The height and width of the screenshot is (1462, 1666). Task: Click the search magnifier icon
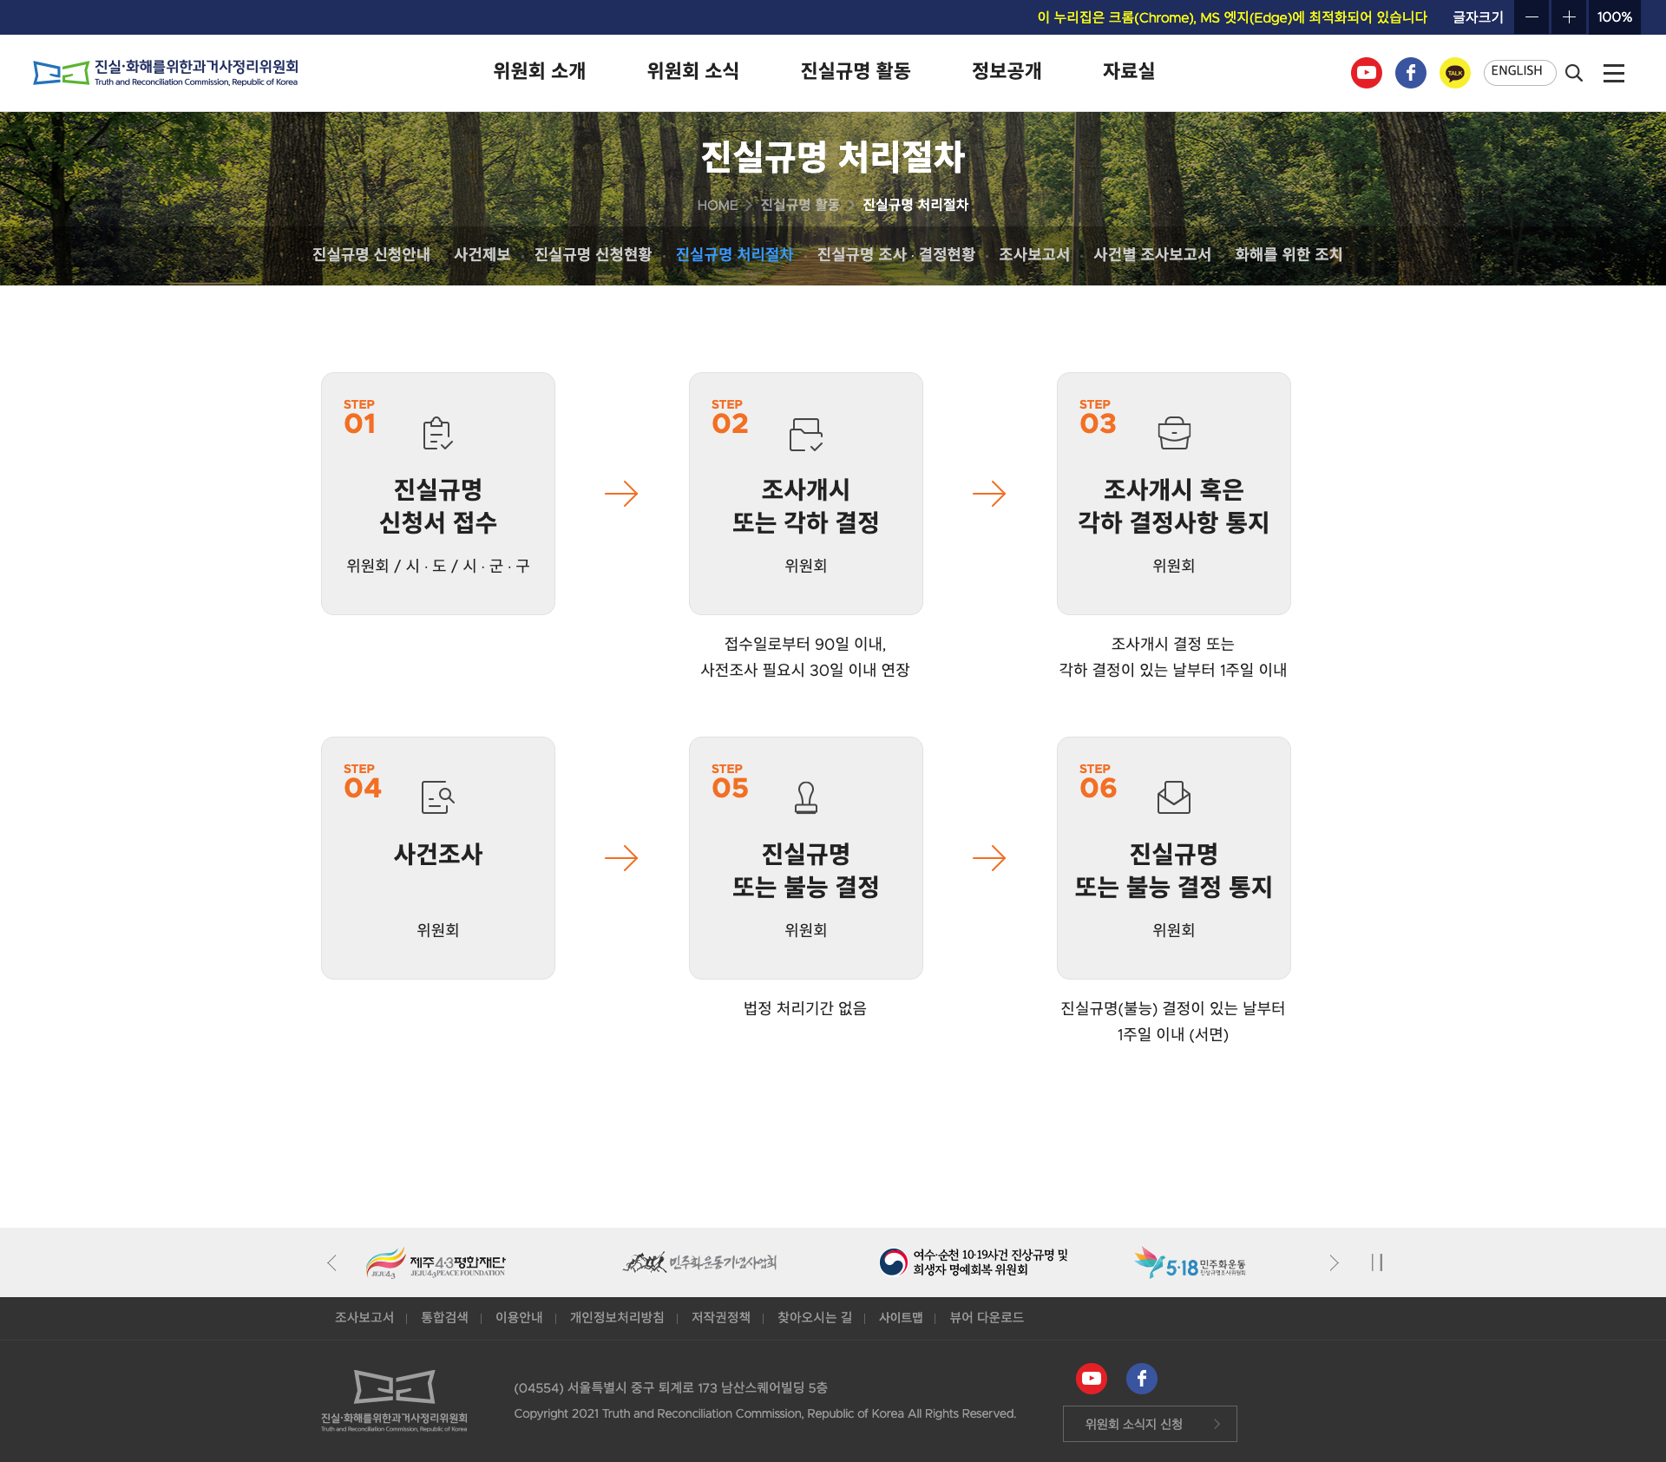pyautogui.click(x=1573, y=73)
